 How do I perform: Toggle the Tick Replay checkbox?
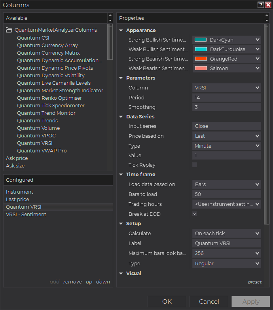pyautogui.click(x=195, y=165)
